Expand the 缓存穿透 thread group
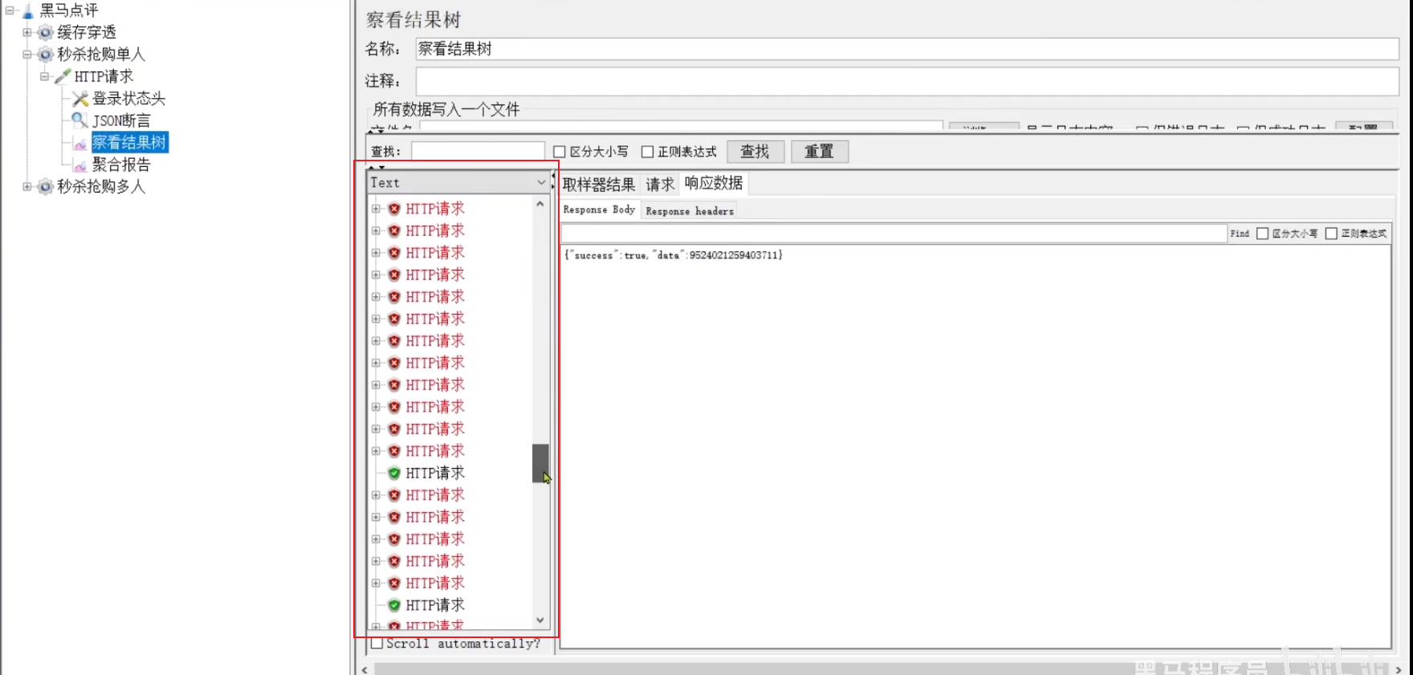1413x675 pixels. (26, 33)
